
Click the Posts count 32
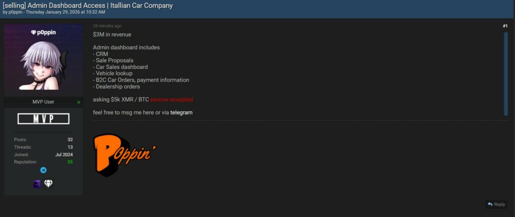pyautogui.click(x=70, y=139)
